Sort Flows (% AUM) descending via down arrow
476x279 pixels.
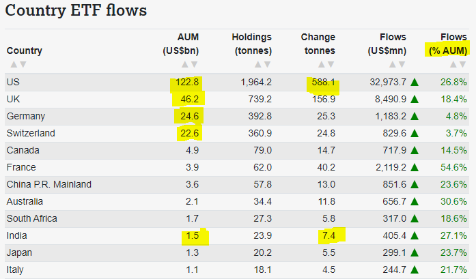(464, 65)
